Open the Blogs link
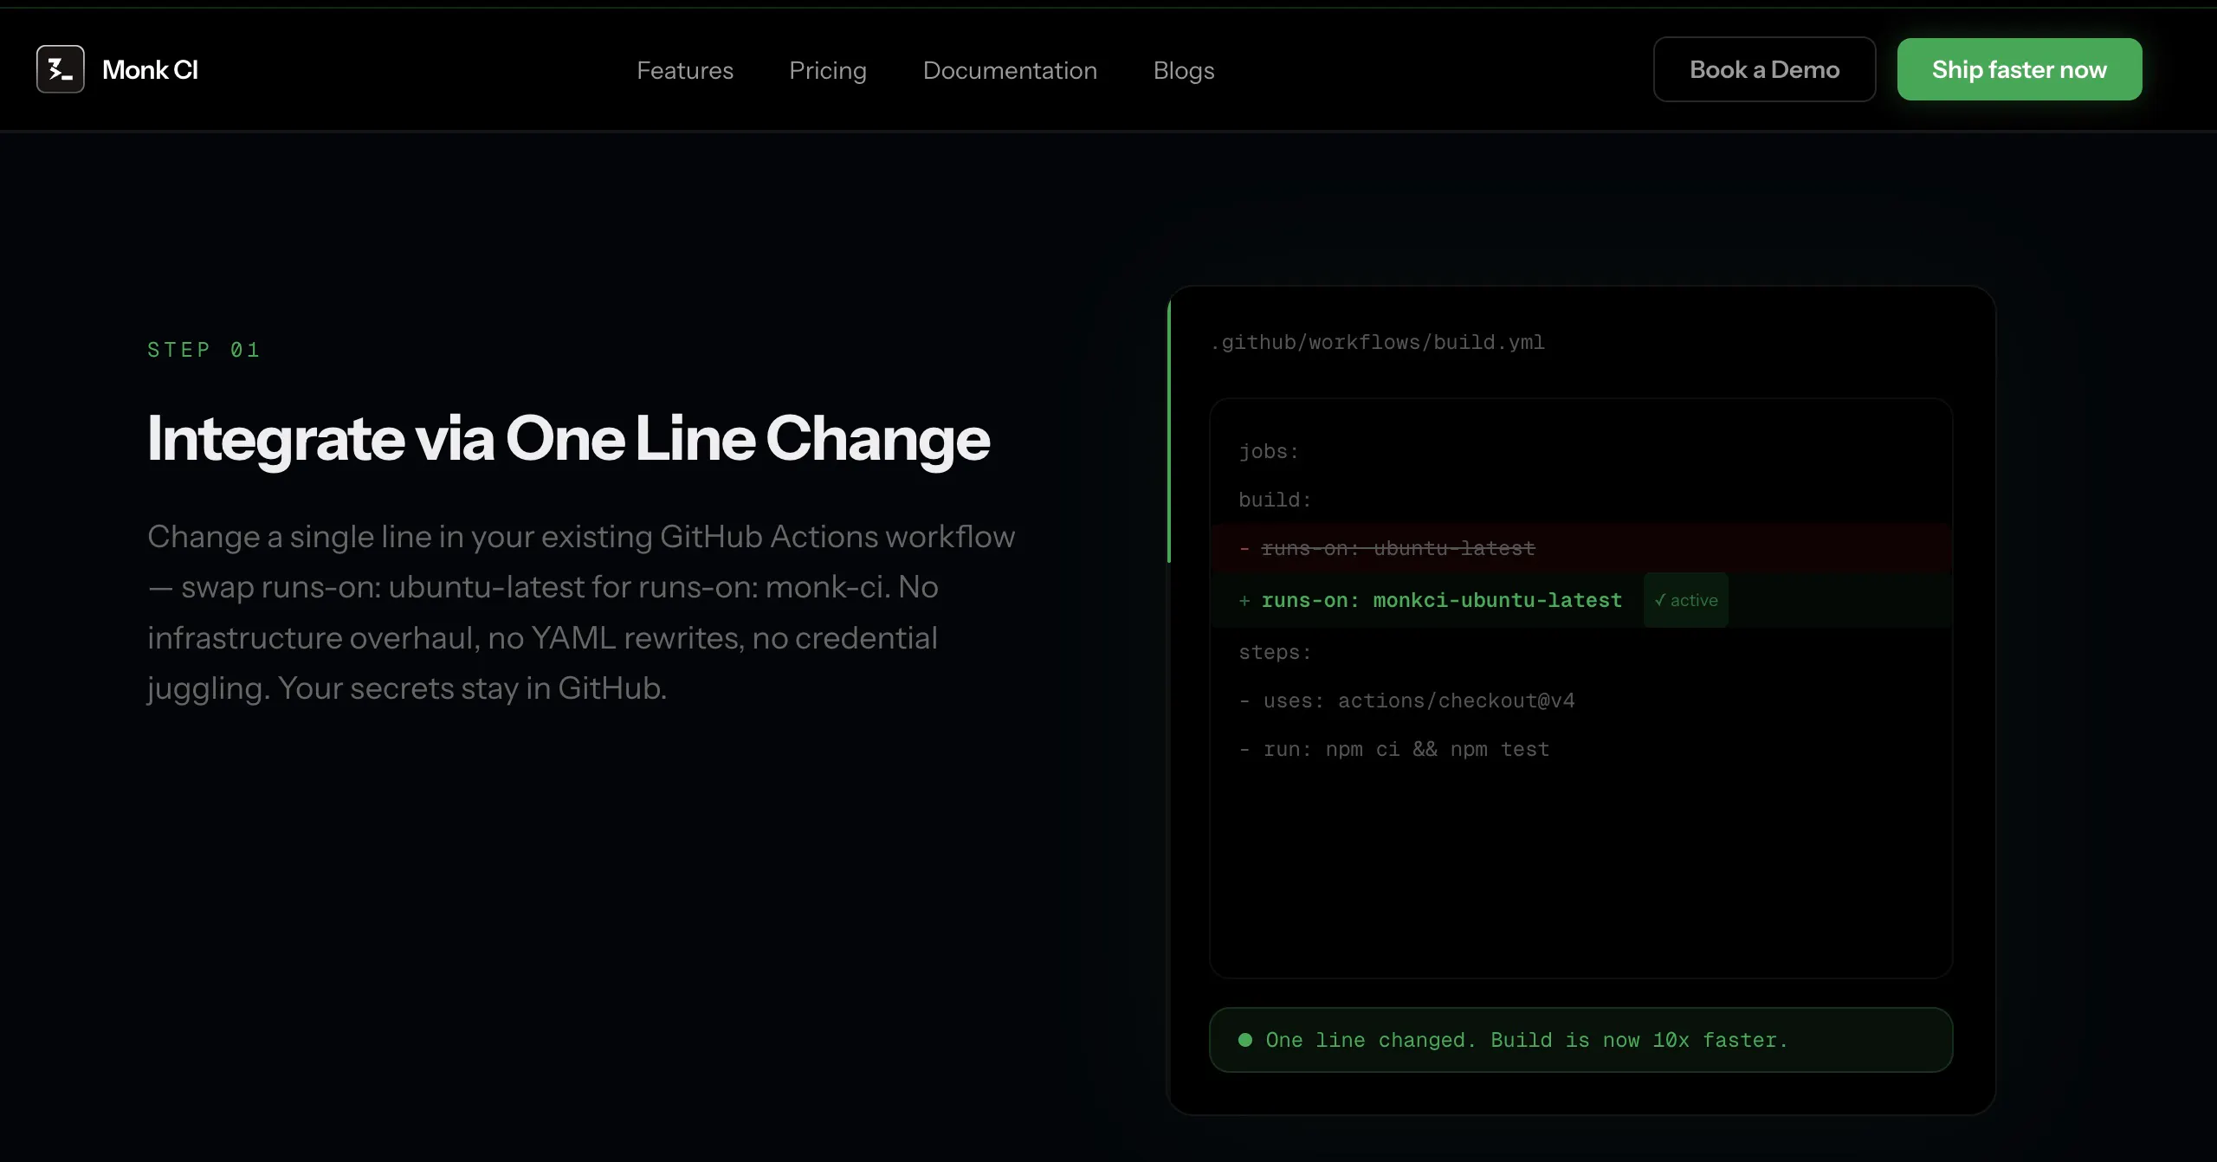 coord(1184,70)
